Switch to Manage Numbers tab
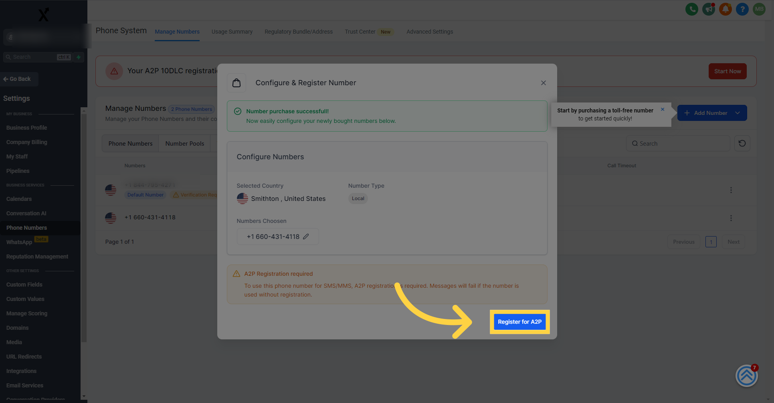 (177, 32)
